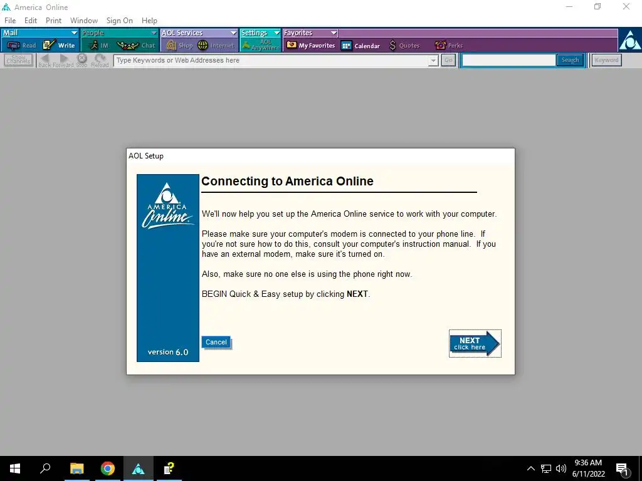Open the notification center icon

click(x=623, y=469)
